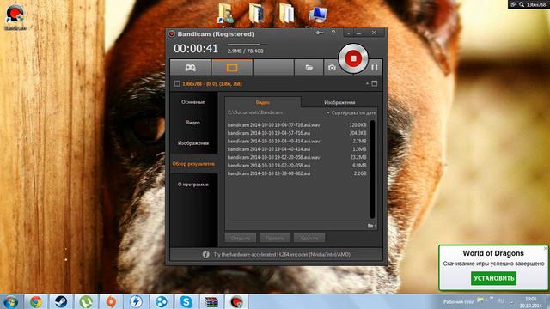Select file bandicam 19-04-57-716.avi.wav

point(296,125)
